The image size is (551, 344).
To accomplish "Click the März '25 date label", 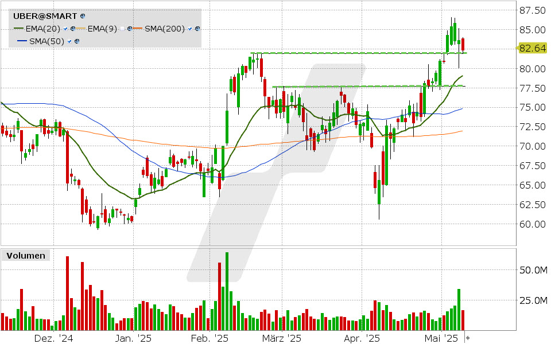I will pos(282,338).
